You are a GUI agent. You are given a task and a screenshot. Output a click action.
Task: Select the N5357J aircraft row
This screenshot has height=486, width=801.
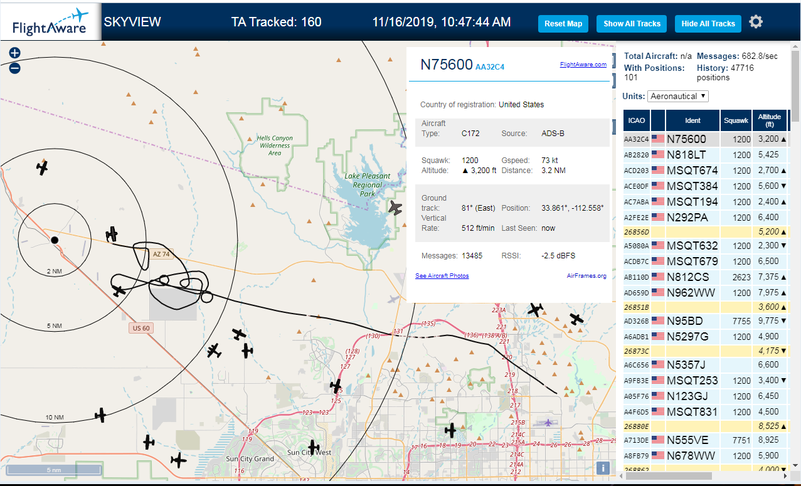pyautogui.click(x=706, y=365)
